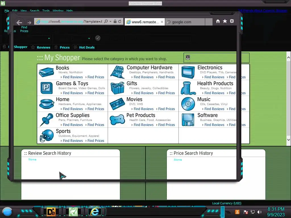Open the Tools menu
291x218 pixels.
(46, 11)
